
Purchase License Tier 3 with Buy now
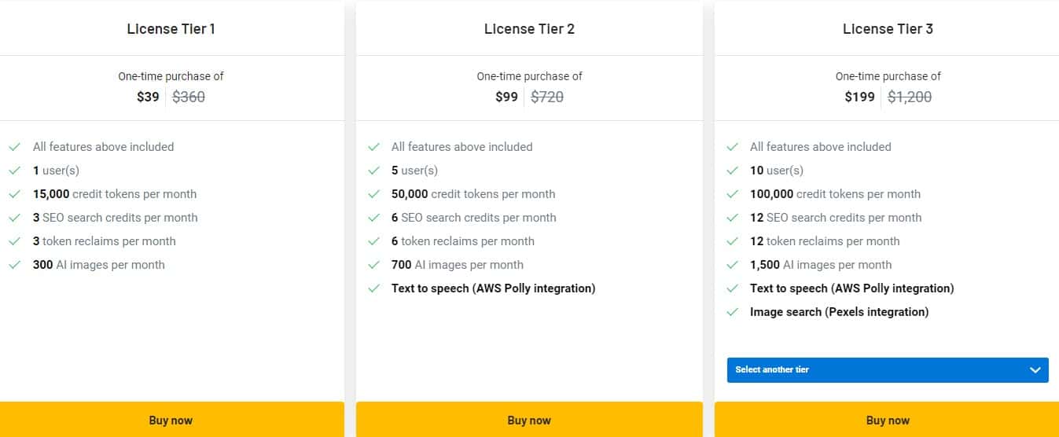pos(888,420)
